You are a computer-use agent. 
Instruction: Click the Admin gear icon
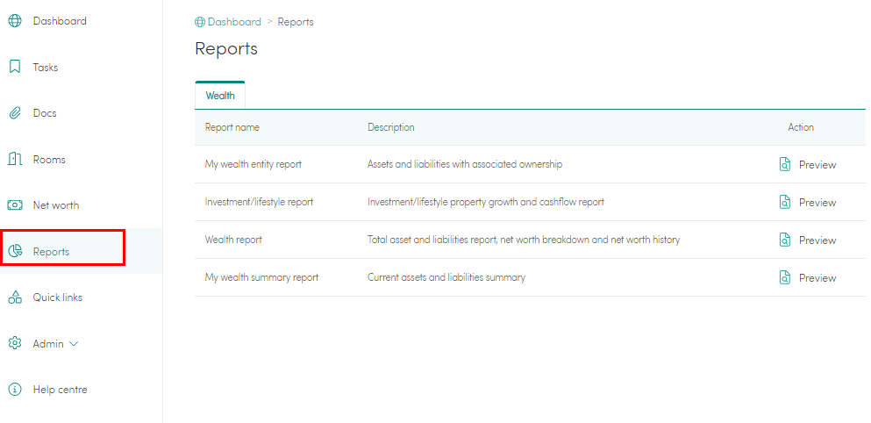(x=15, y=343)
